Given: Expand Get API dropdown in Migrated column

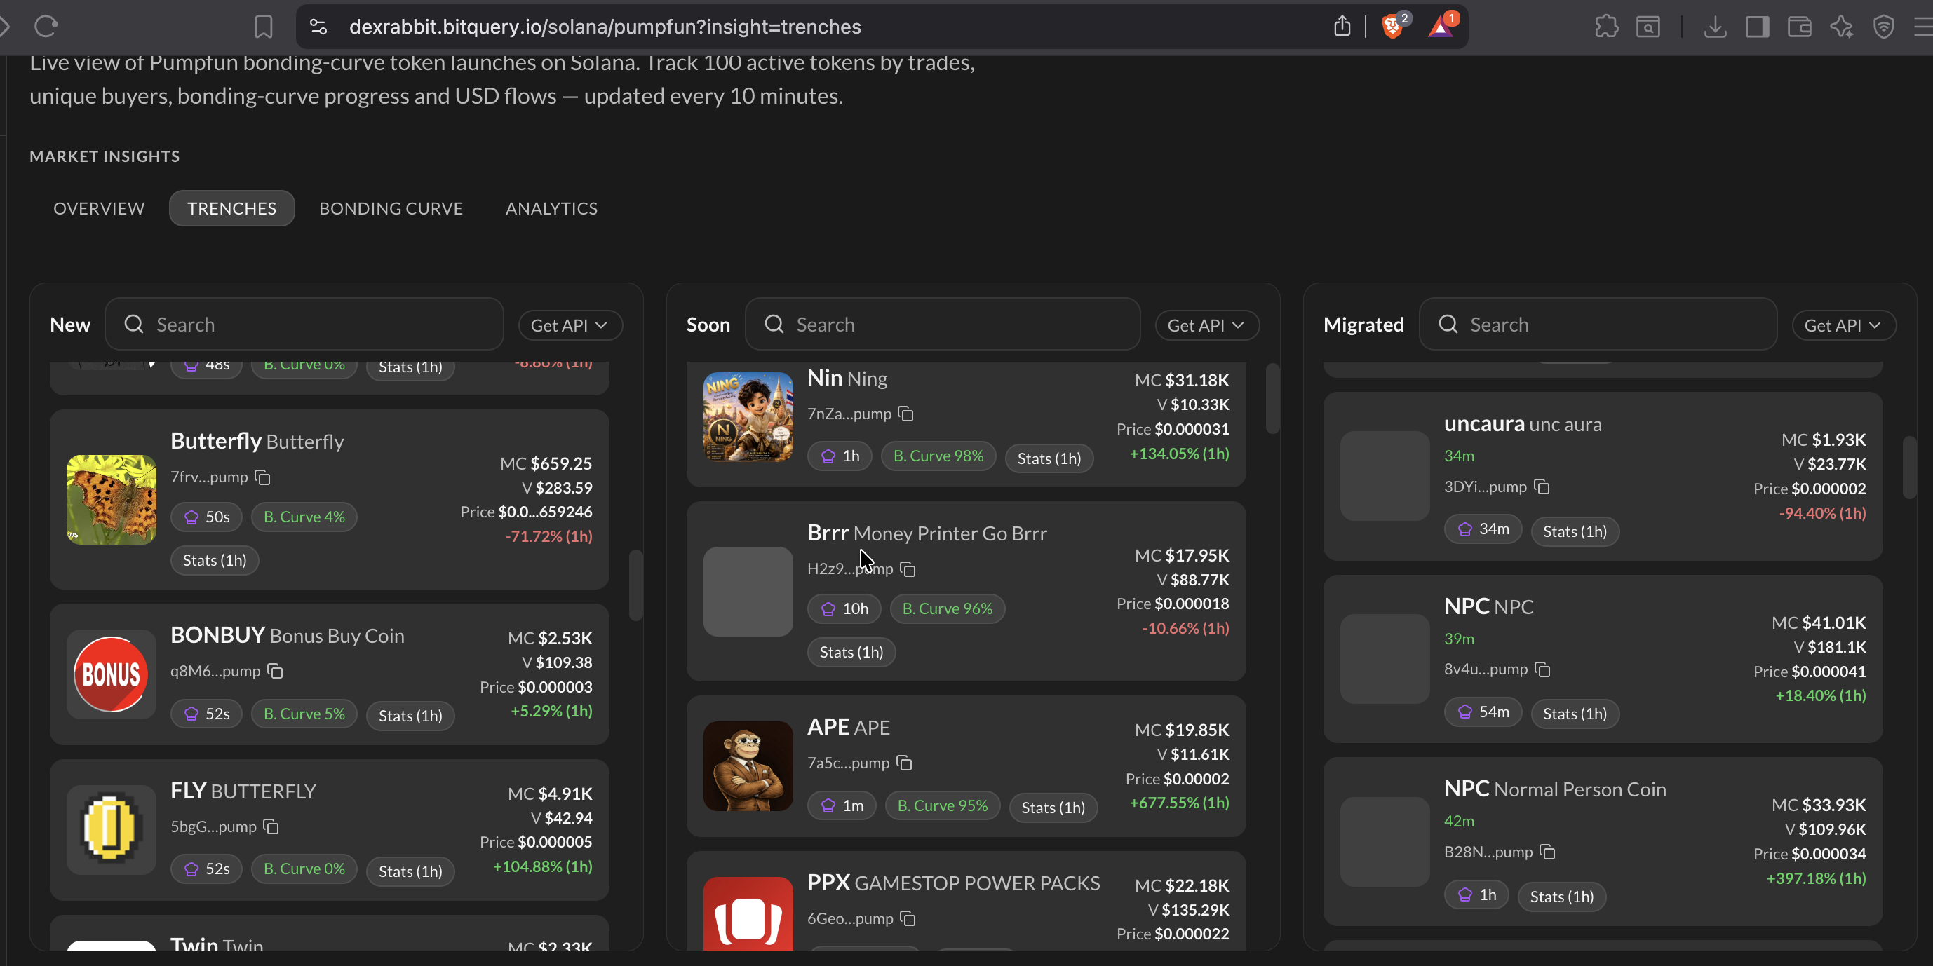Looking at the screenshot, I should pos(1843,325).
